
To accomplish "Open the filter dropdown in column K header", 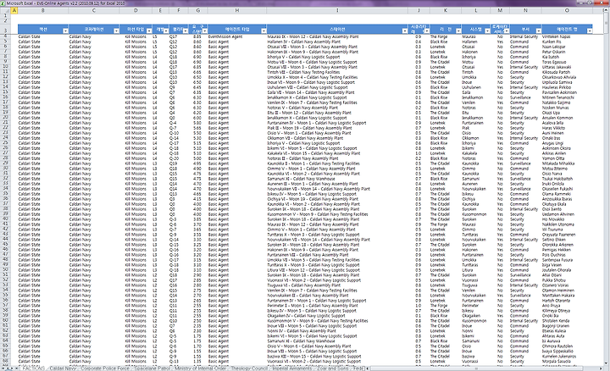I will (458, 30).
